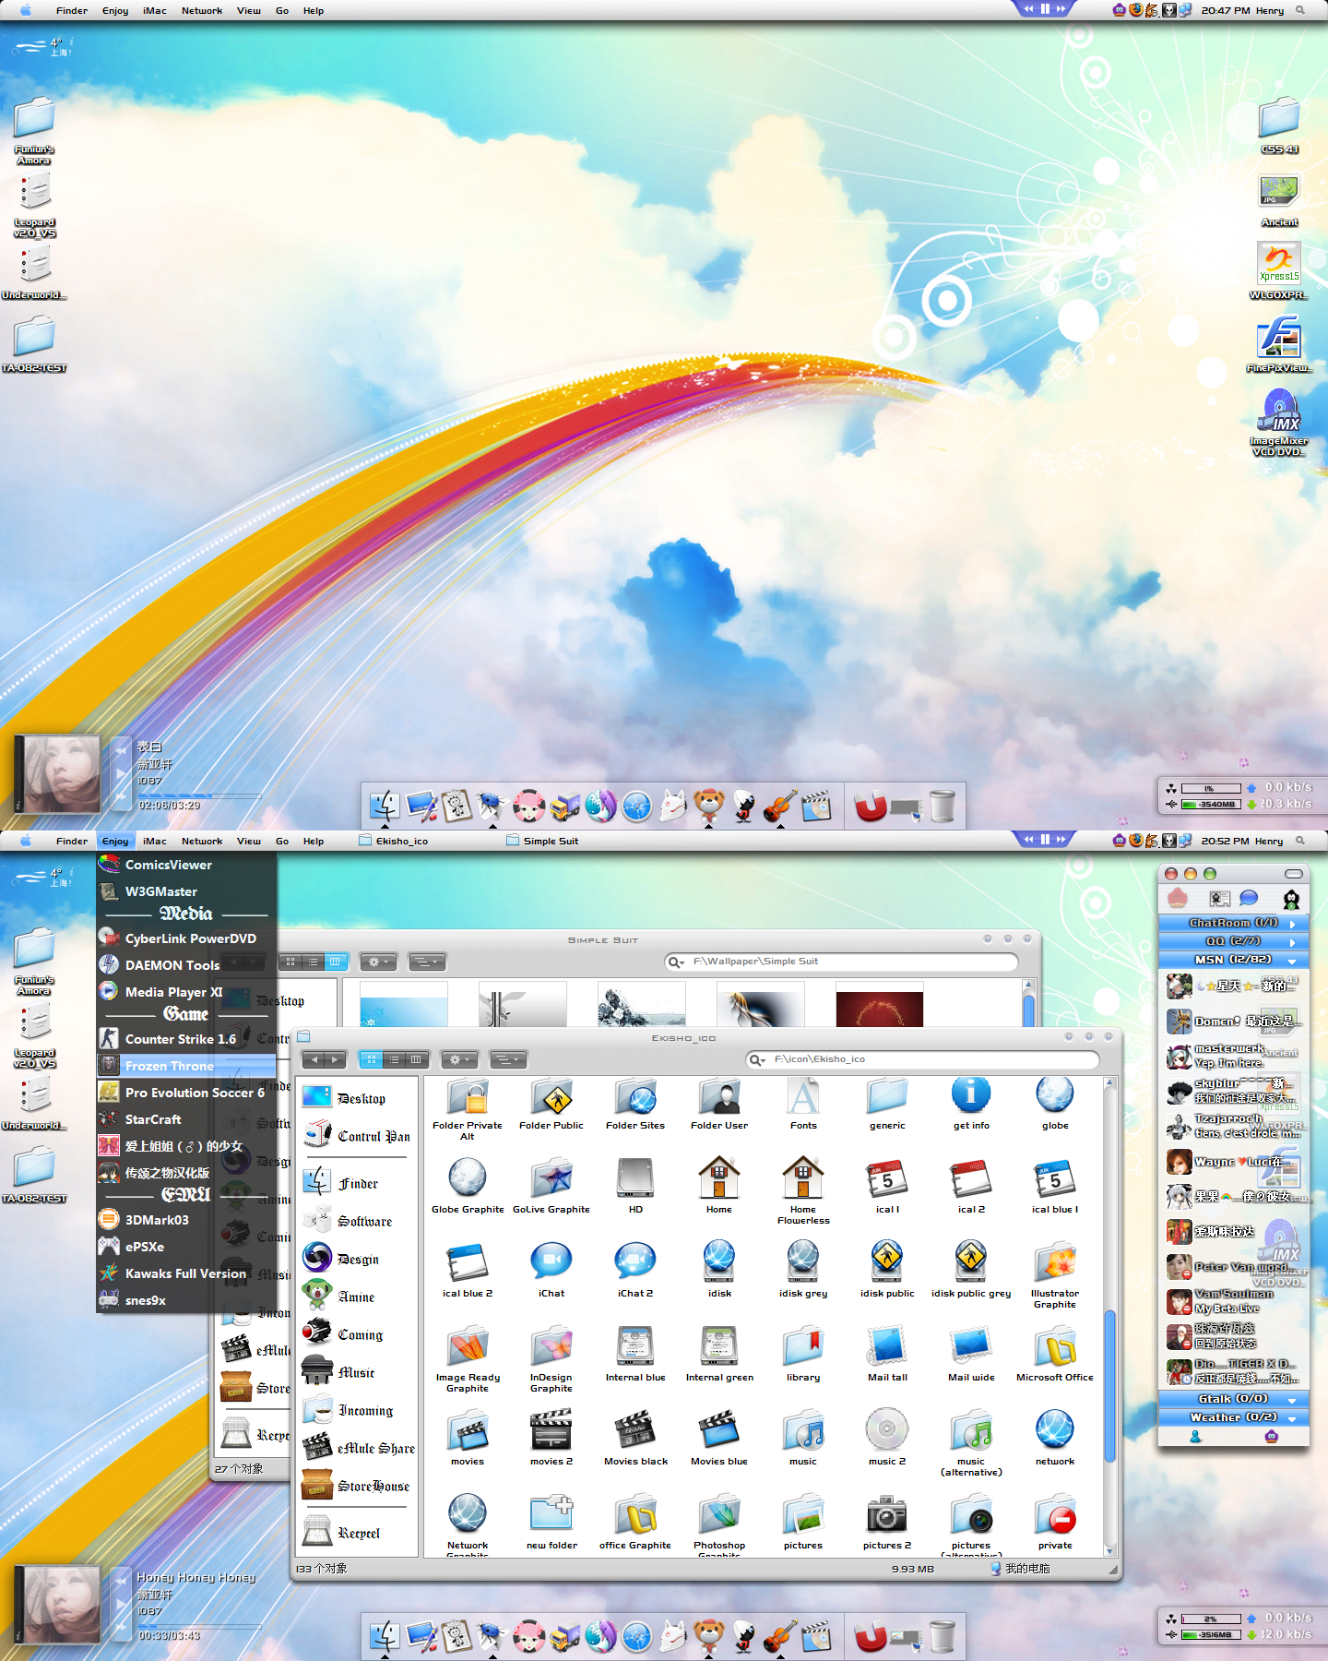Toggle the Weather (0/2) group
1328x1661 pixels.
pos(1233,1417)
